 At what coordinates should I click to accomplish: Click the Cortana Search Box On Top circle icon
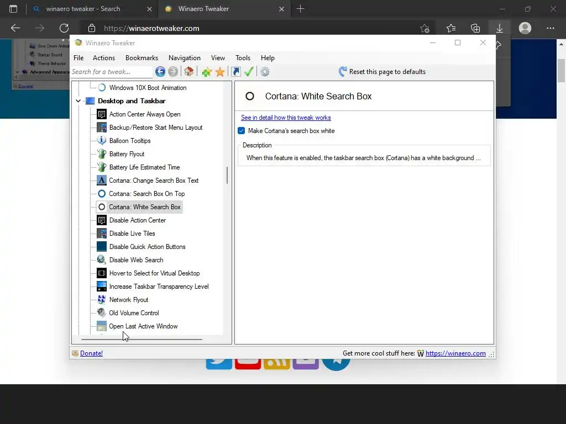coord(102,194)
